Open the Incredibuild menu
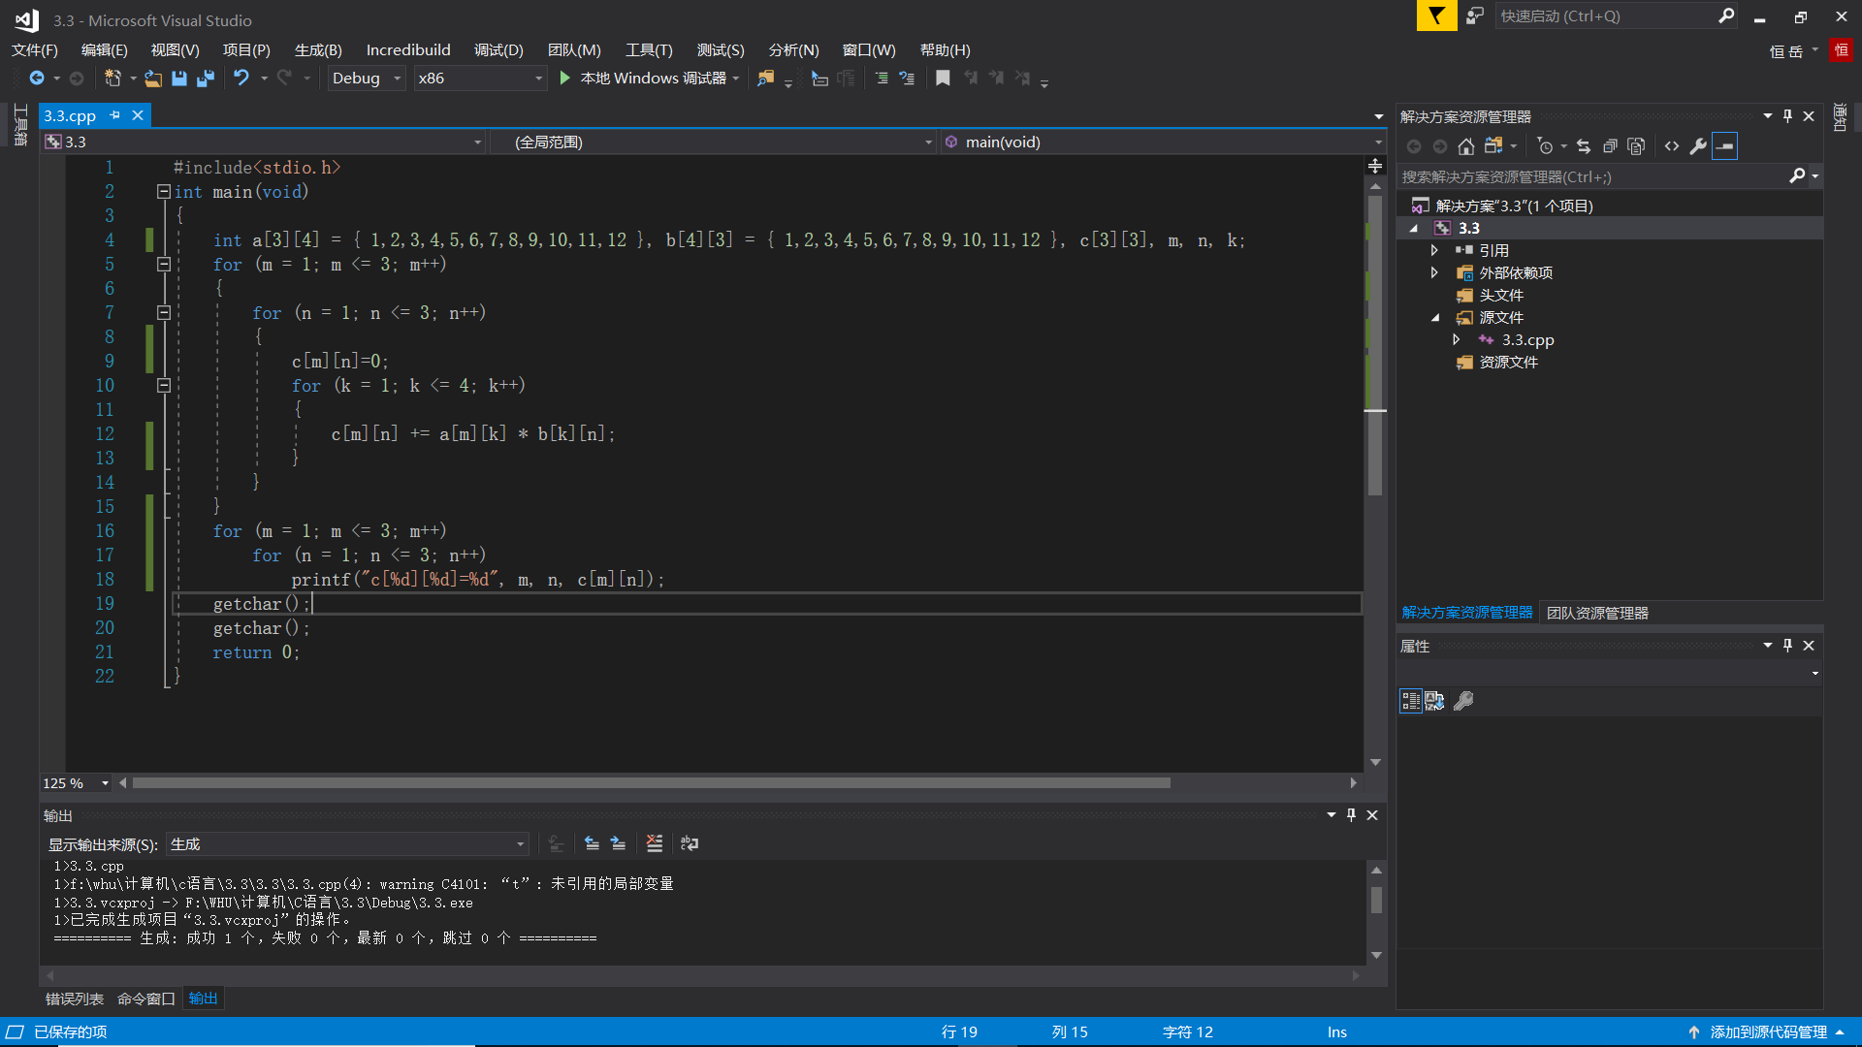This screenshot has height=1047, width=1862. (x=408, y=50)
